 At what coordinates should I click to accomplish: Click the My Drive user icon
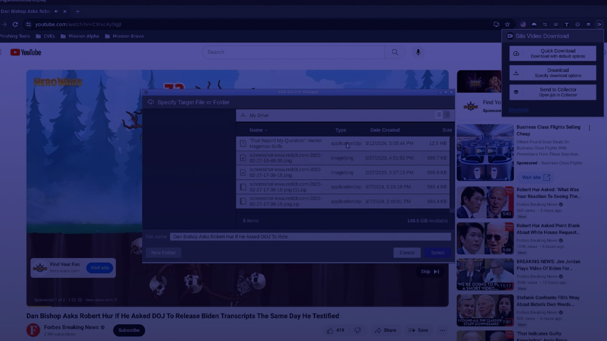(x=243, y=115)
